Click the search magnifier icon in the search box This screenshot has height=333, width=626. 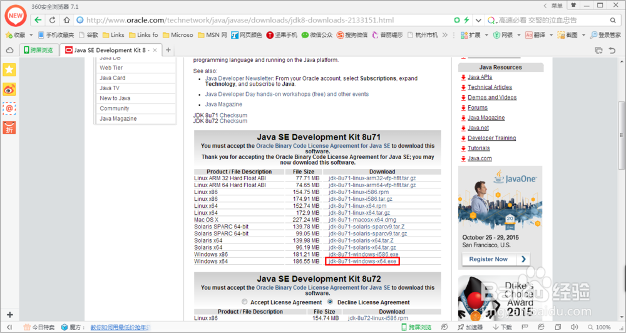613,20
